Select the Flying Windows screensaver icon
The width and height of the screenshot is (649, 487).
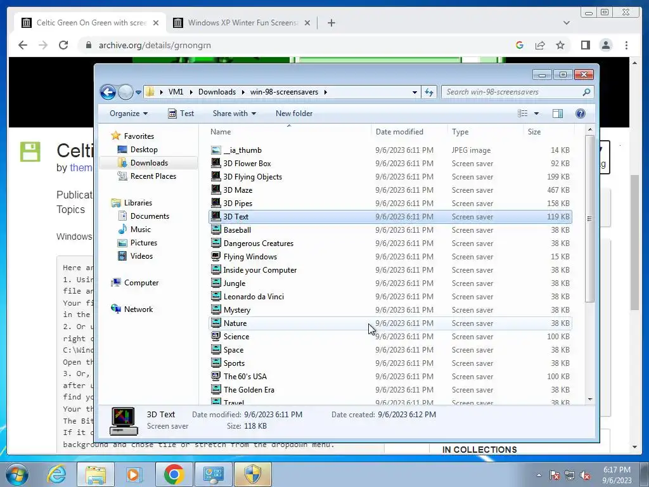point(215,256)
